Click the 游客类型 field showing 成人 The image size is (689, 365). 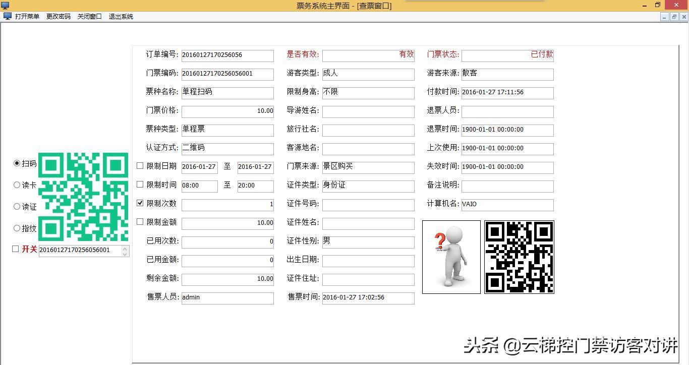368,74
